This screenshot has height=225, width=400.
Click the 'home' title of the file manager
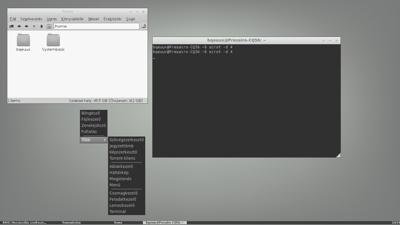click(68, 11)
